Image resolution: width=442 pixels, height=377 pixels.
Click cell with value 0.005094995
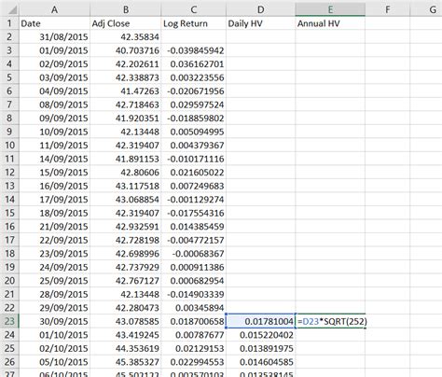point(194,132)
